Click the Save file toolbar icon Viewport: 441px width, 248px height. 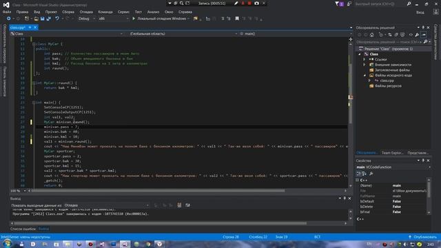click(43, 19)
